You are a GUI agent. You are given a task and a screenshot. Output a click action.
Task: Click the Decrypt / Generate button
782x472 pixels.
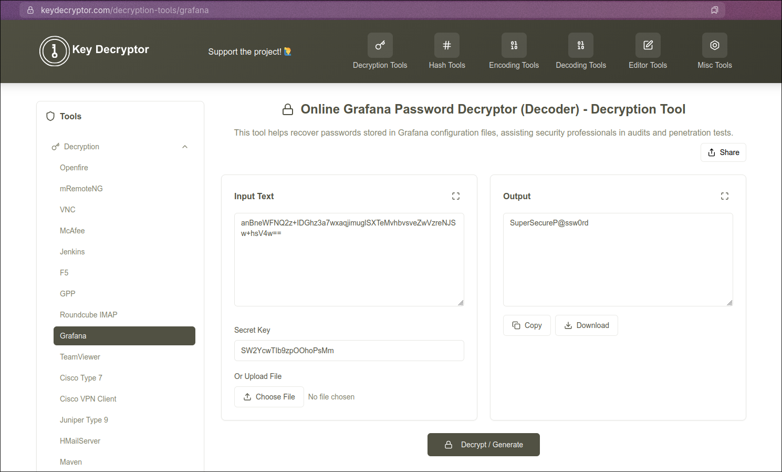483,445
